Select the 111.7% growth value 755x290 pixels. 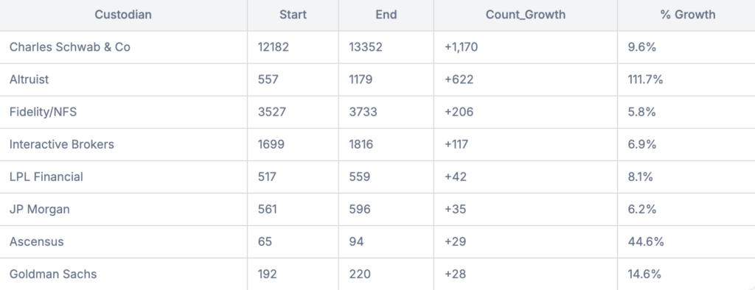(645, 79)
